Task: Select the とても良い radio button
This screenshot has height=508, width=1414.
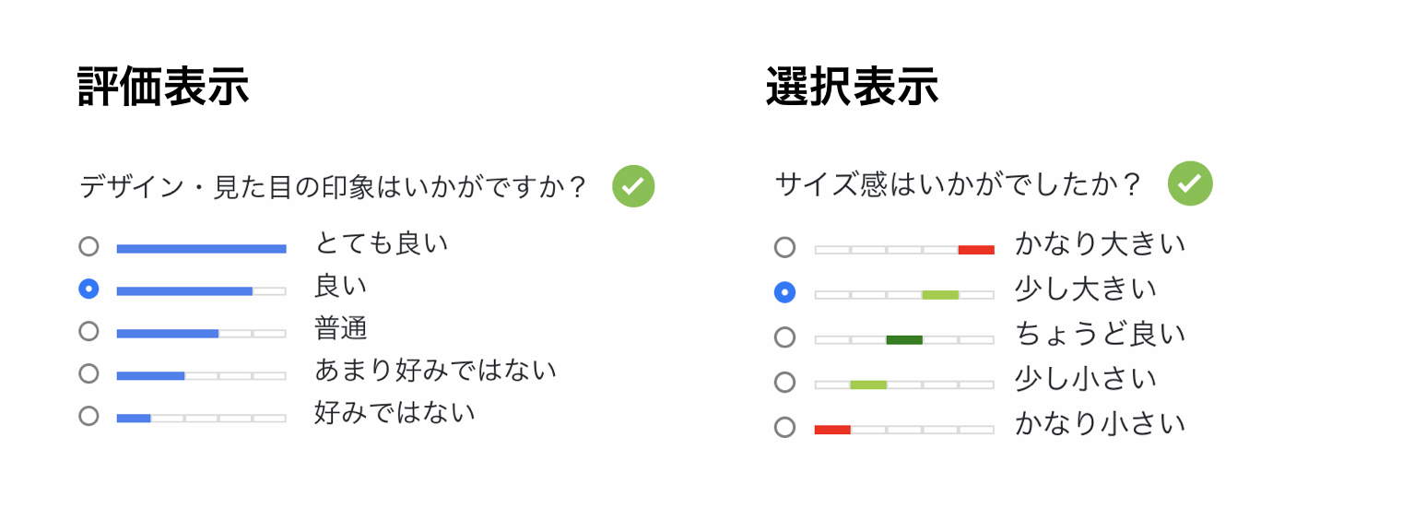Action: click(x=88, y=247)
